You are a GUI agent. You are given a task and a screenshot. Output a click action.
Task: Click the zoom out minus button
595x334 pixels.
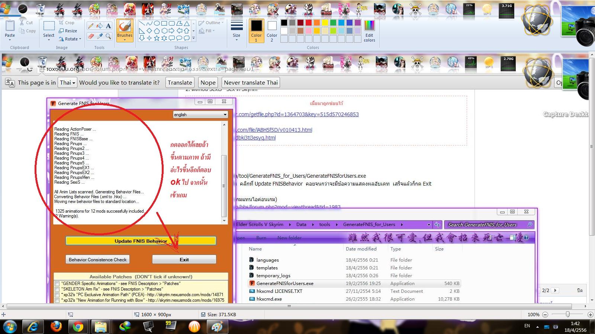[x=545, y=314]
